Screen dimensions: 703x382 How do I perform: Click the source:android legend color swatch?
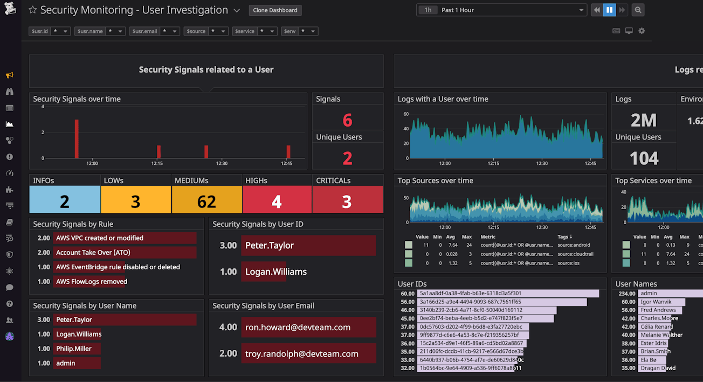[409, 245]
